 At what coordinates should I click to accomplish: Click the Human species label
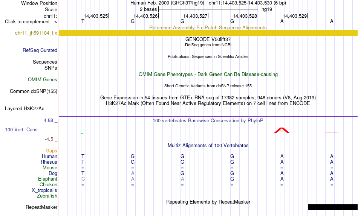49,156
